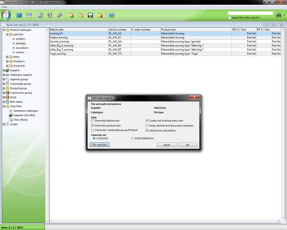Click the clipboard toolbar icon
Viewport: 287px width, 230px height.
50,15
